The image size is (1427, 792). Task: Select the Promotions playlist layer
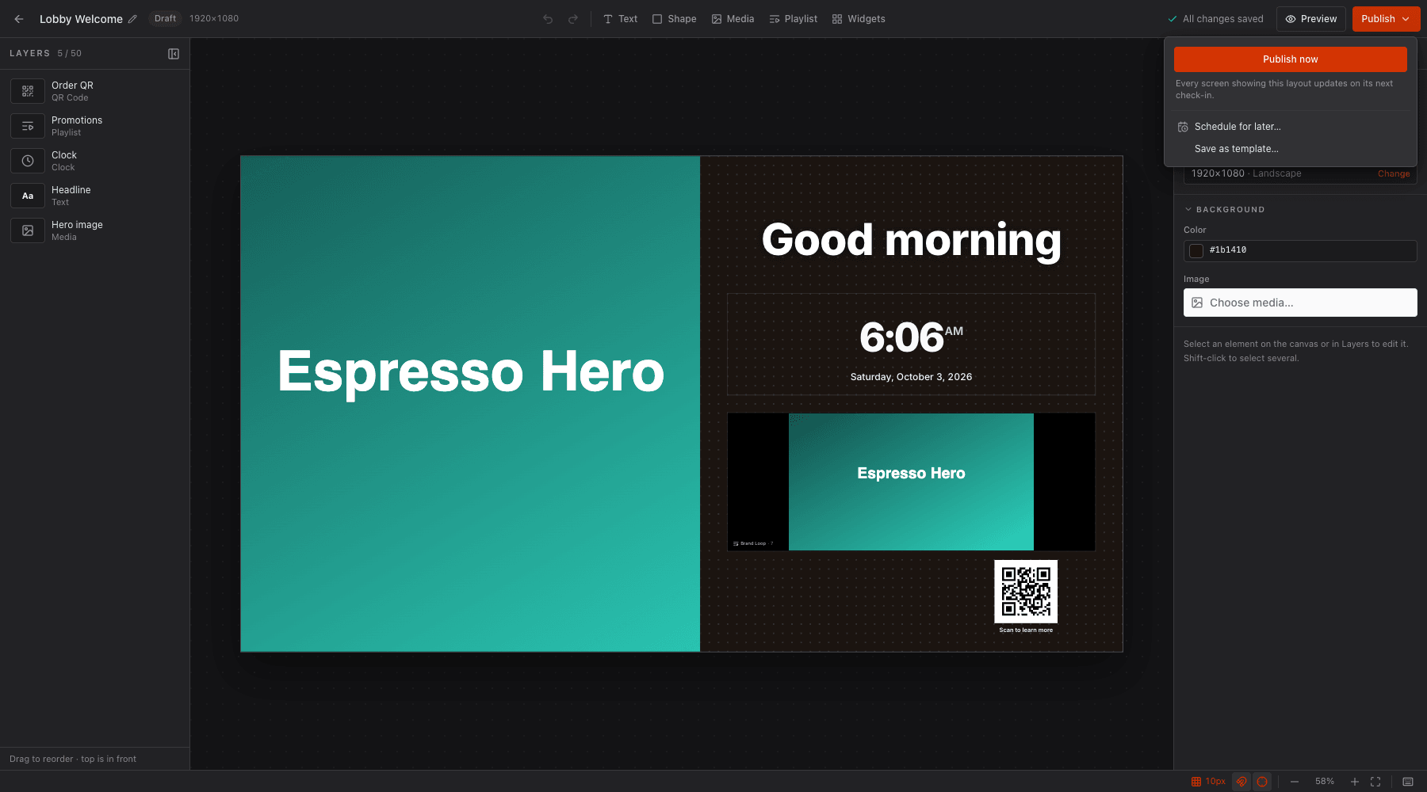coord(95,126)
